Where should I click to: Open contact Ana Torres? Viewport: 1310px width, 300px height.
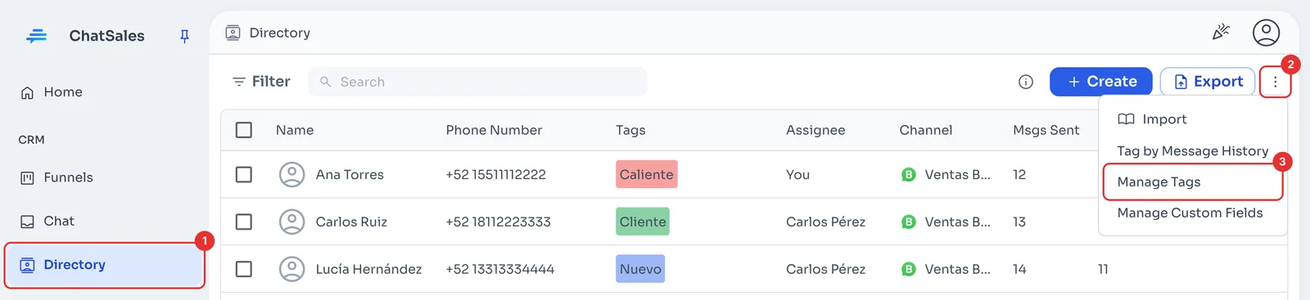tap(350, 175)
